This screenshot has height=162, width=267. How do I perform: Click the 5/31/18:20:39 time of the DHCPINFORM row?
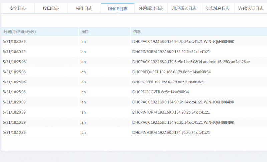point(14,112)
